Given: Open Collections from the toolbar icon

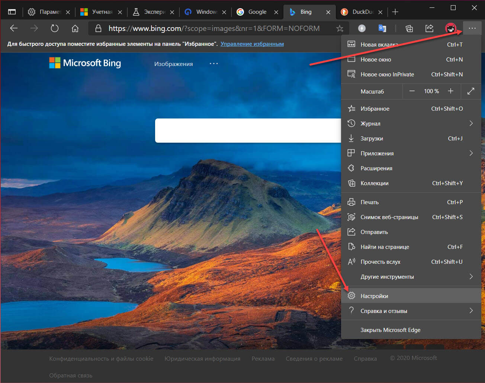Looking at the screenshot, I should pyautogui.click(x=409, y=28).
